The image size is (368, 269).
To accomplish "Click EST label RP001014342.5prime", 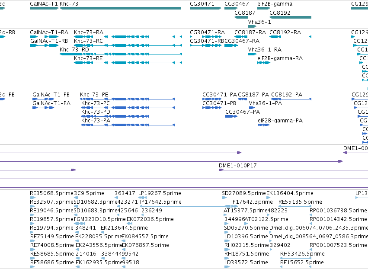I will pyautogui.click(x=338, y=219).
